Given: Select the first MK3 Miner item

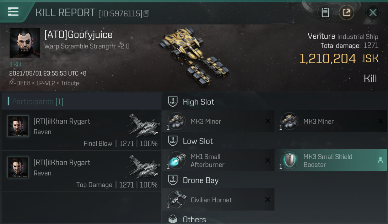Looking at the screenshot, I should click(218, 121).
